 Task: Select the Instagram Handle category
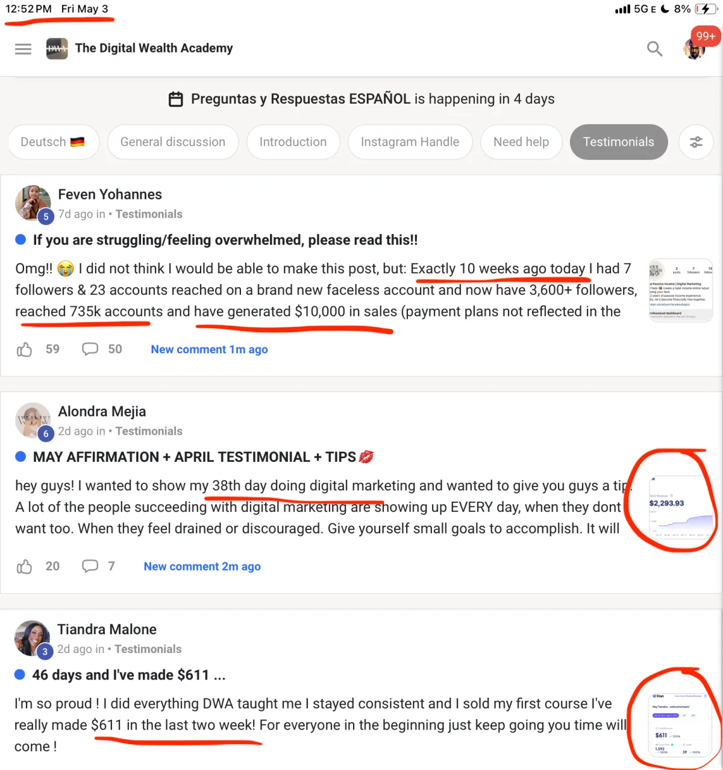410,142
